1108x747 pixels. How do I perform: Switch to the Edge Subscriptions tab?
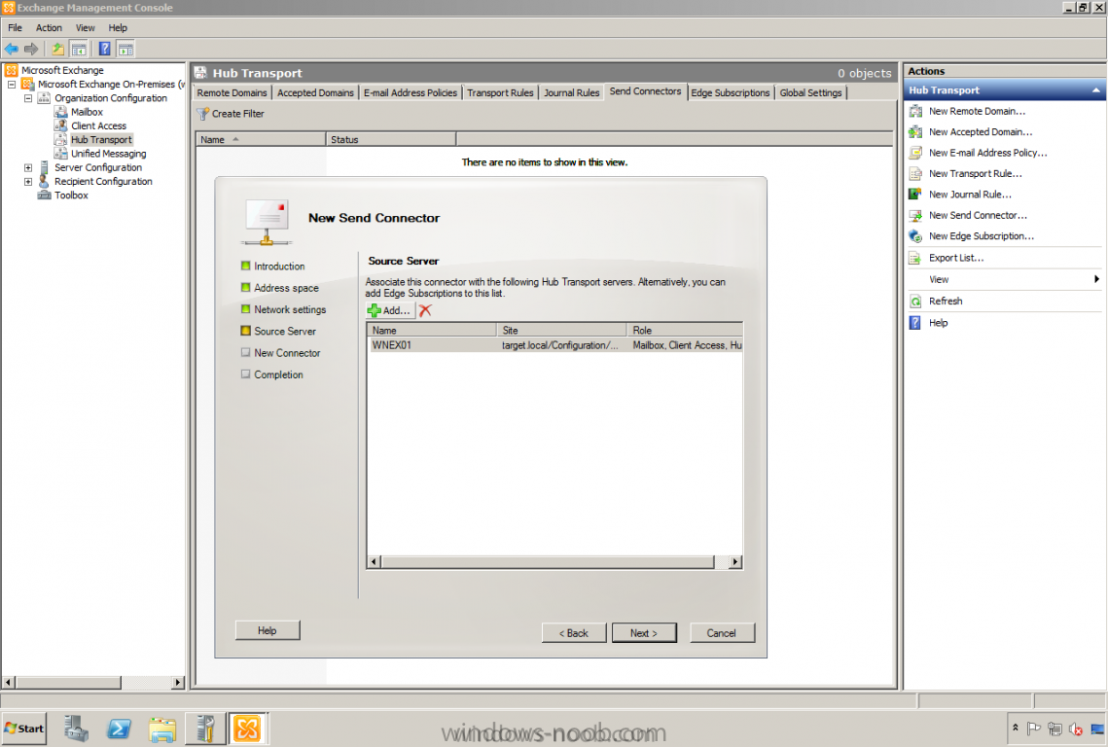(x=730, y=92)
